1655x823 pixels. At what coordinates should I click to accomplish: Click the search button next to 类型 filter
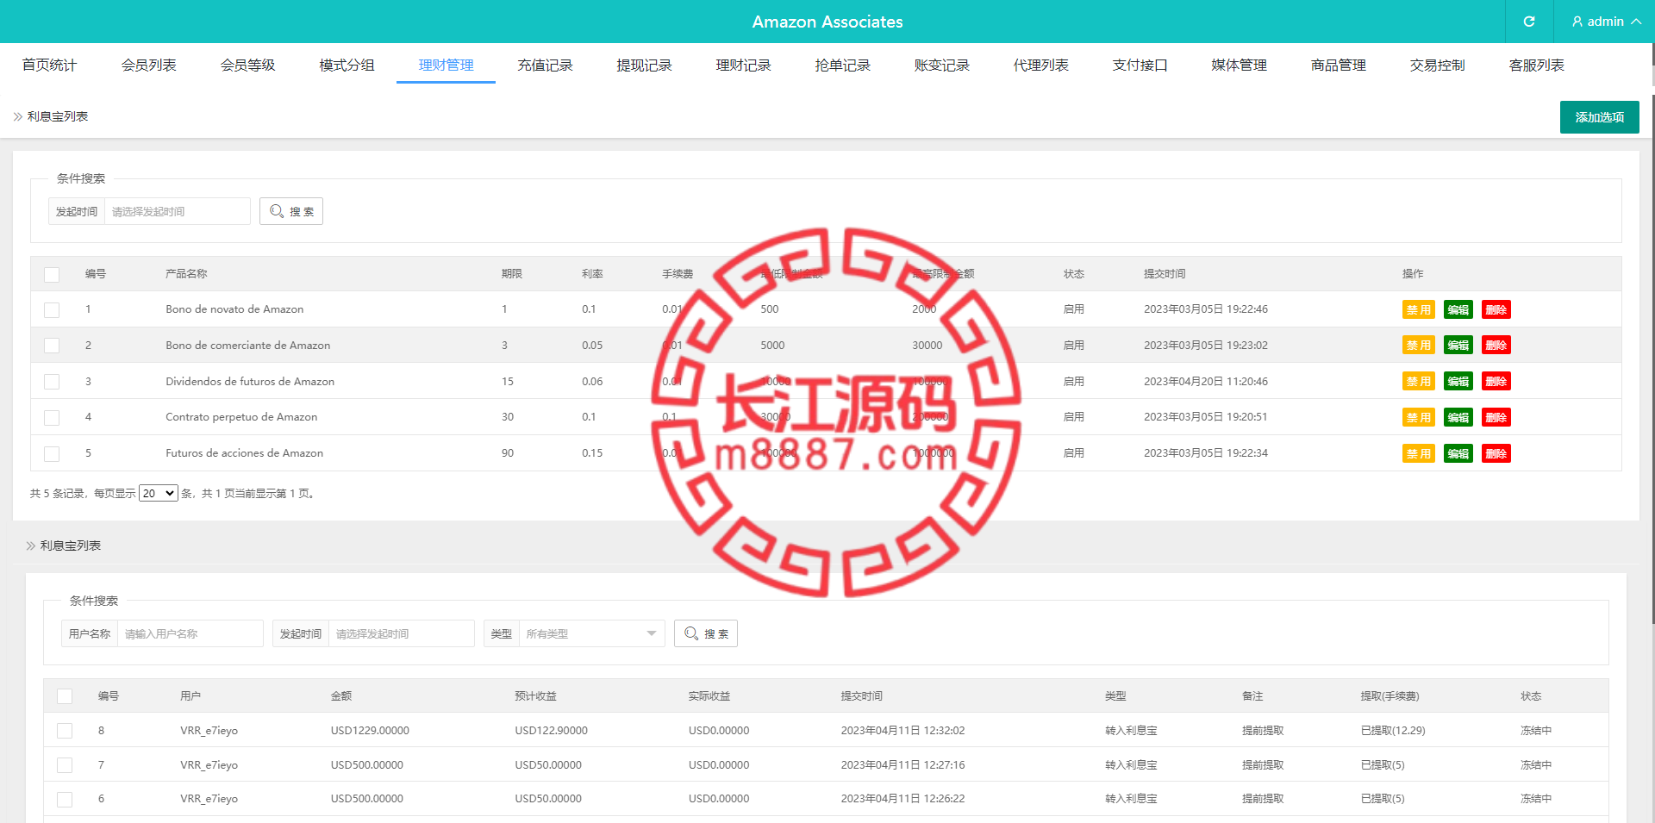pos(706,633)
